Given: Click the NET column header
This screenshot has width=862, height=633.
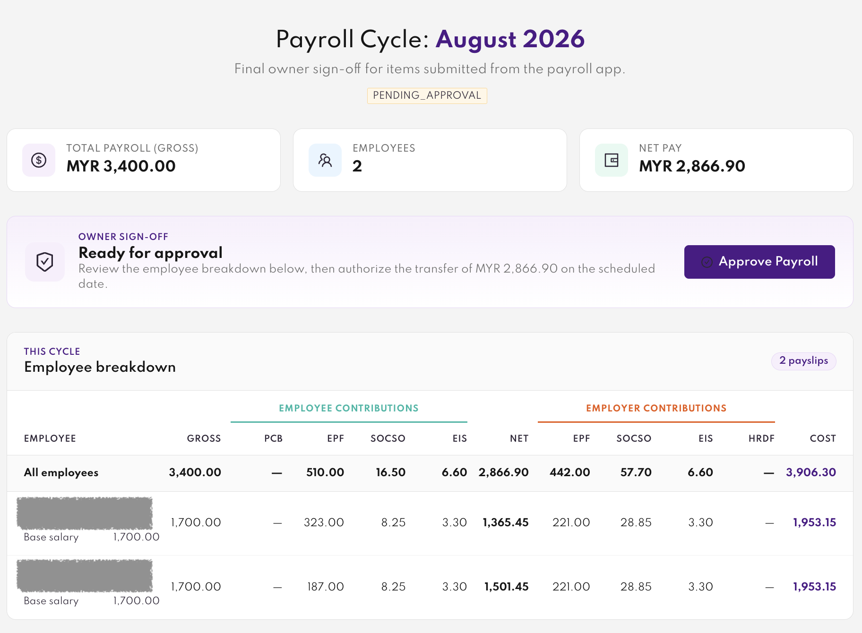Looking at the screenshot, I should 519,438.
